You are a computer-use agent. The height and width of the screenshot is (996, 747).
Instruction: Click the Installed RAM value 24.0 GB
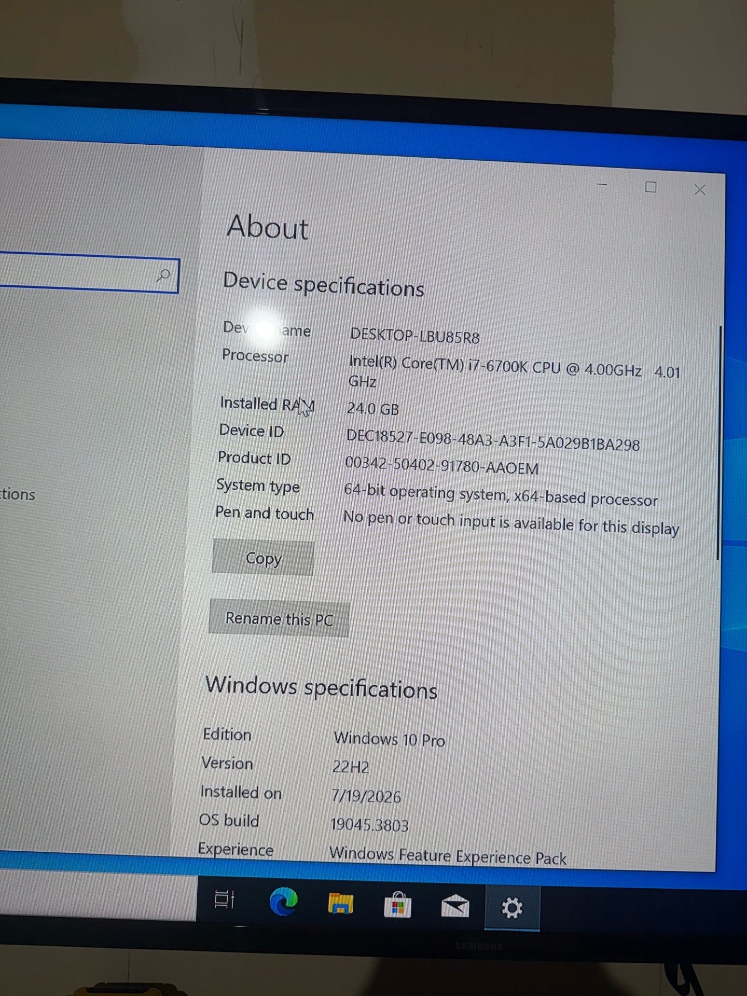click(x=372, y=409)
